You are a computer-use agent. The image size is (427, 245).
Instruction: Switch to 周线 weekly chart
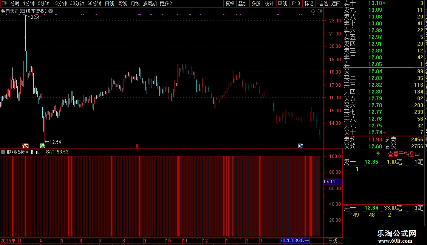(122, 3)
